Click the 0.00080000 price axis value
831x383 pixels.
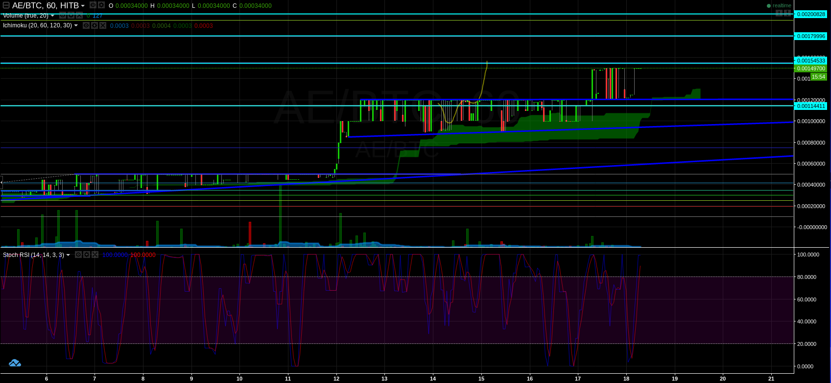click(x=811, y=143)
